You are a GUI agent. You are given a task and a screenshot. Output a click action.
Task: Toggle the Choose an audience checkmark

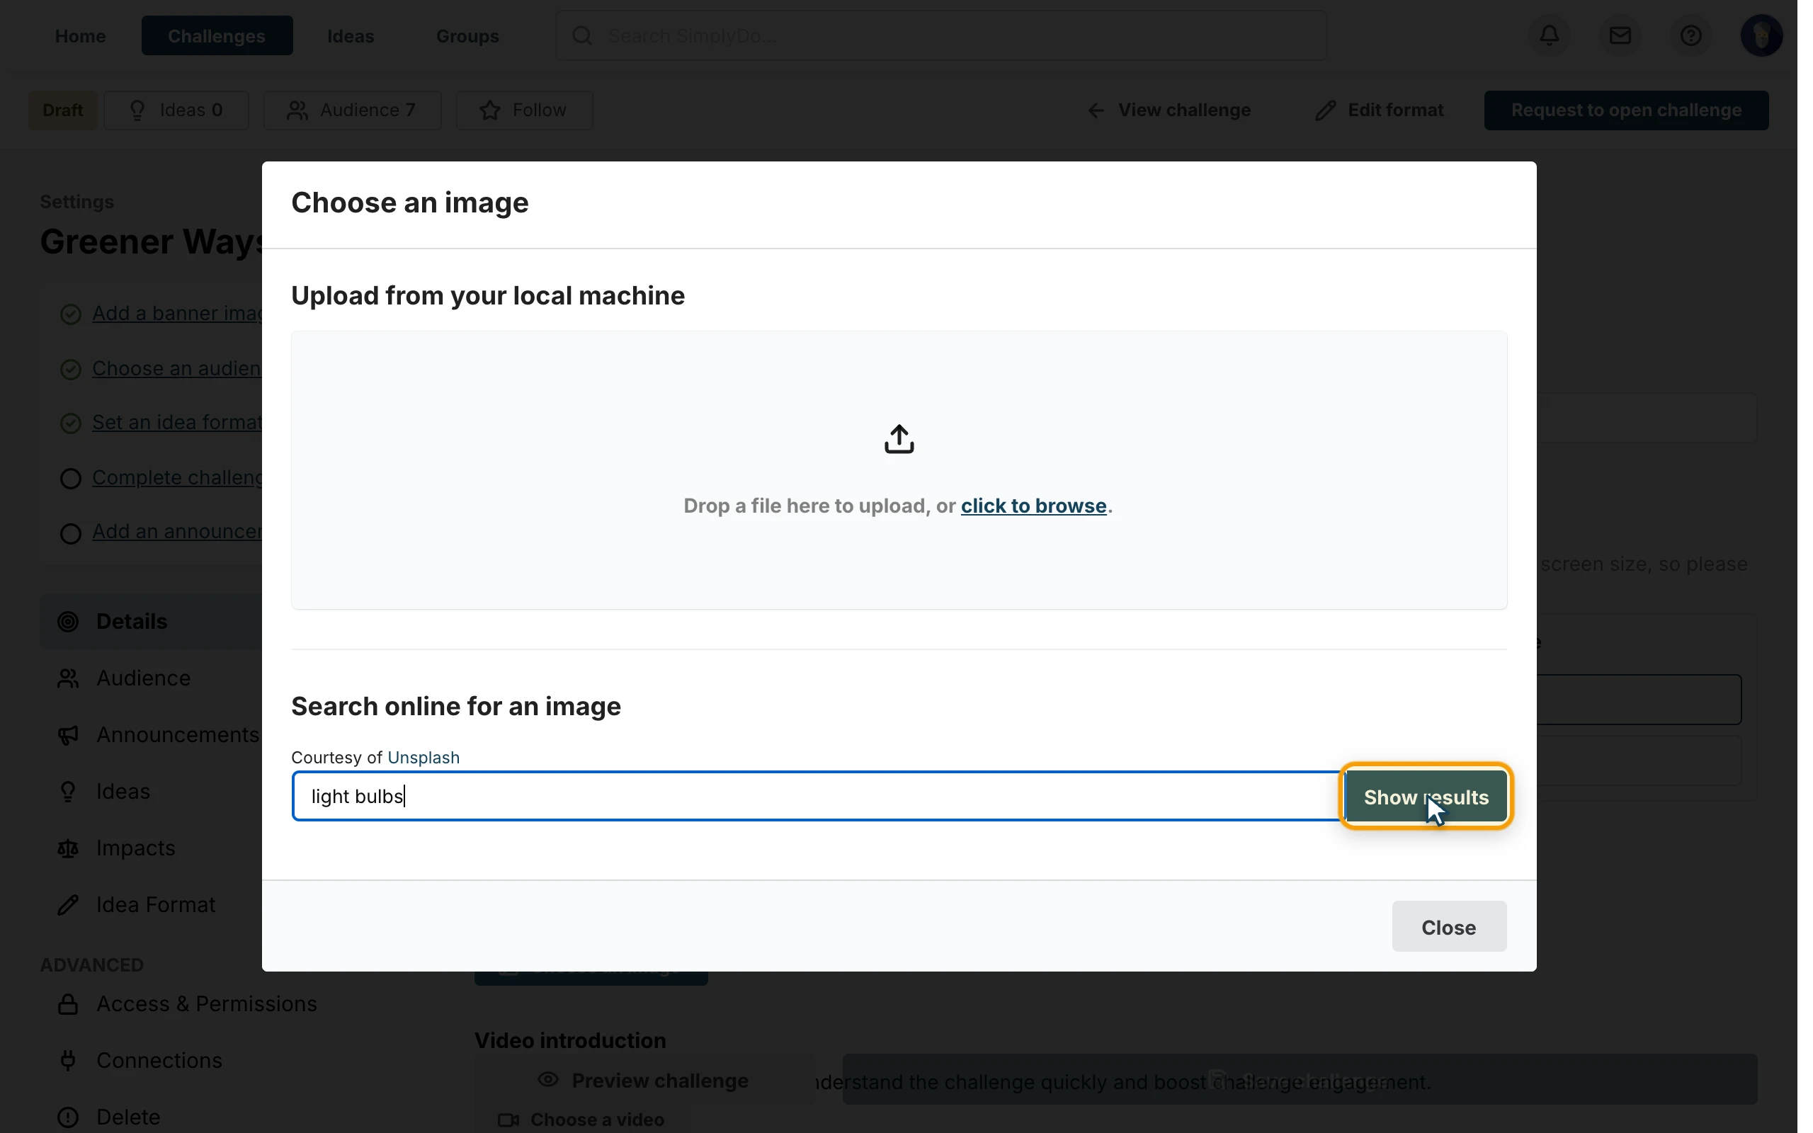tap(70, 370)
